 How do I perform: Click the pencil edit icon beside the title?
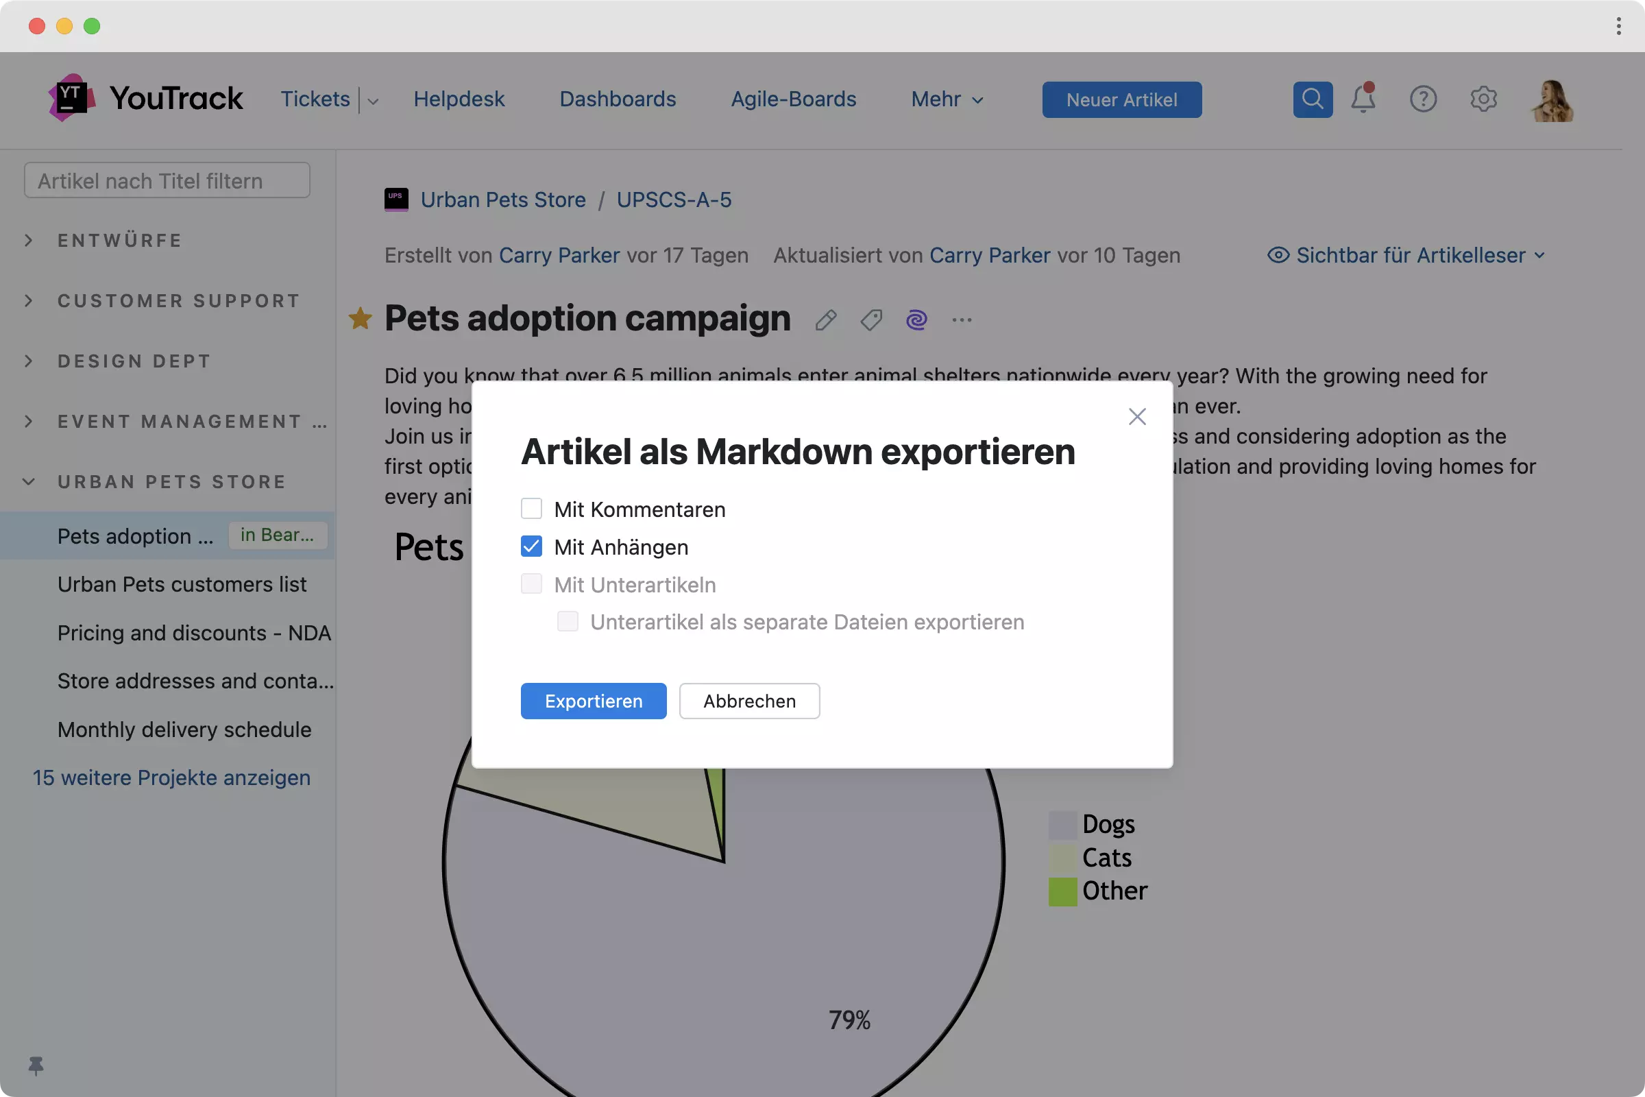(x=826, y=320)
